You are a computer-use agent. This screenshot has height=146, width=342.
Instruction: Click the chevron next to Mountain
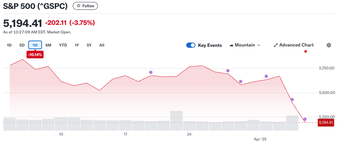point(259,45)
